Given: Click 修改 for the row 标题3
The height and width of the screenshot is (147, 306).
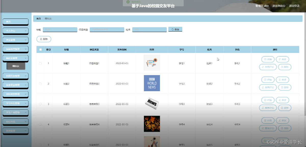Looking at the screenshot, I should (x=283, y=100).
